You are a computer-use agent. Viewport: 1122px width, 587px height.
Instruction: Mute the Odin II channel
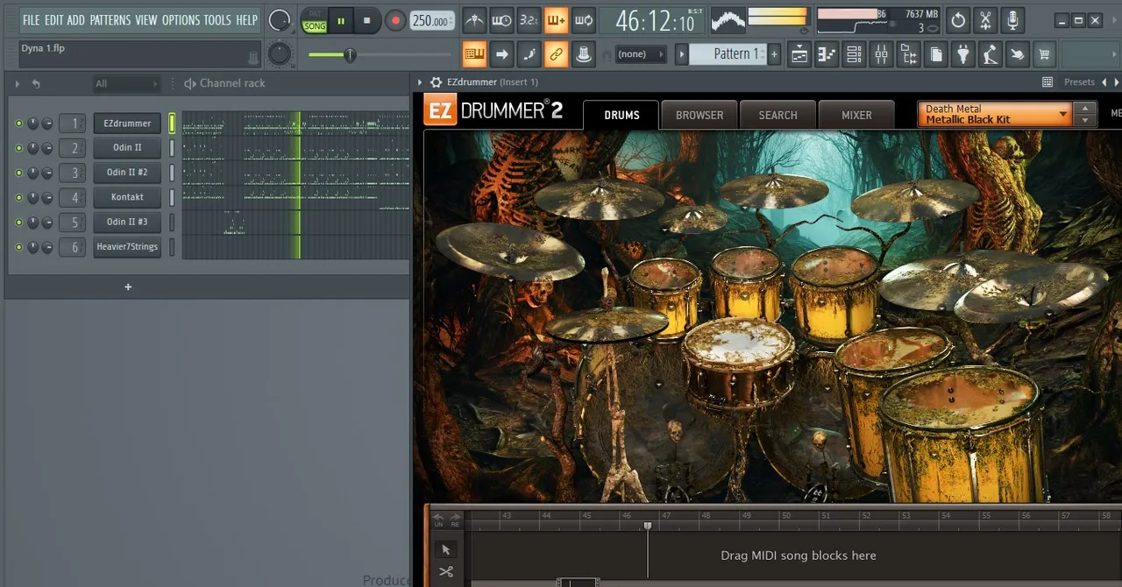coord(18,148)
